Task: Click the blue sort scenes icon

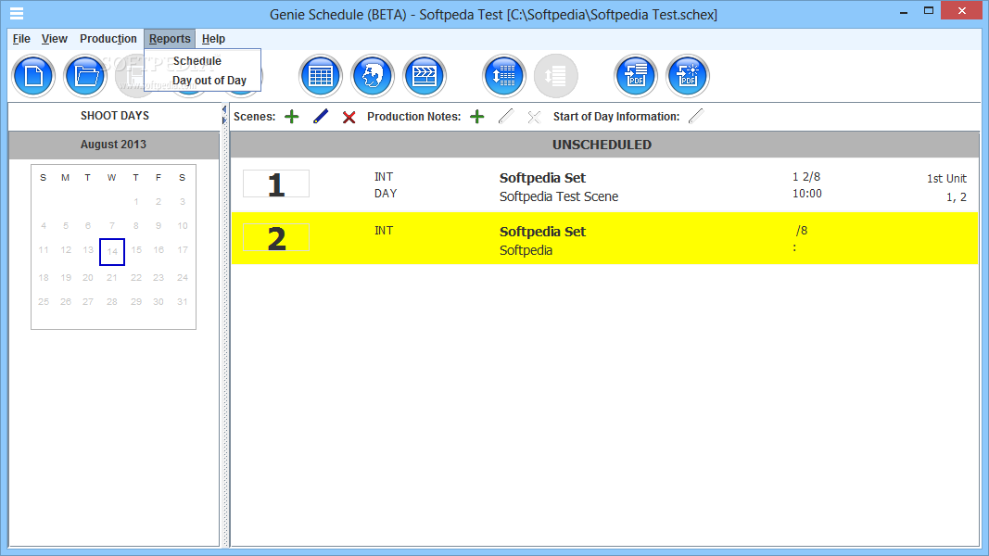Action: tap(504, 76)
